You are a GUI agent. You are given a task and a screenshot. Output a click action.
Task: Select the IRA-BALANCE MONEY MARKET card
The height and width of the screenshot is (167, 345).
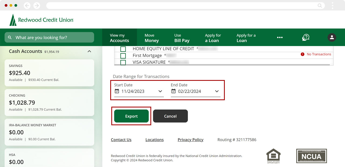click(49, 132)
